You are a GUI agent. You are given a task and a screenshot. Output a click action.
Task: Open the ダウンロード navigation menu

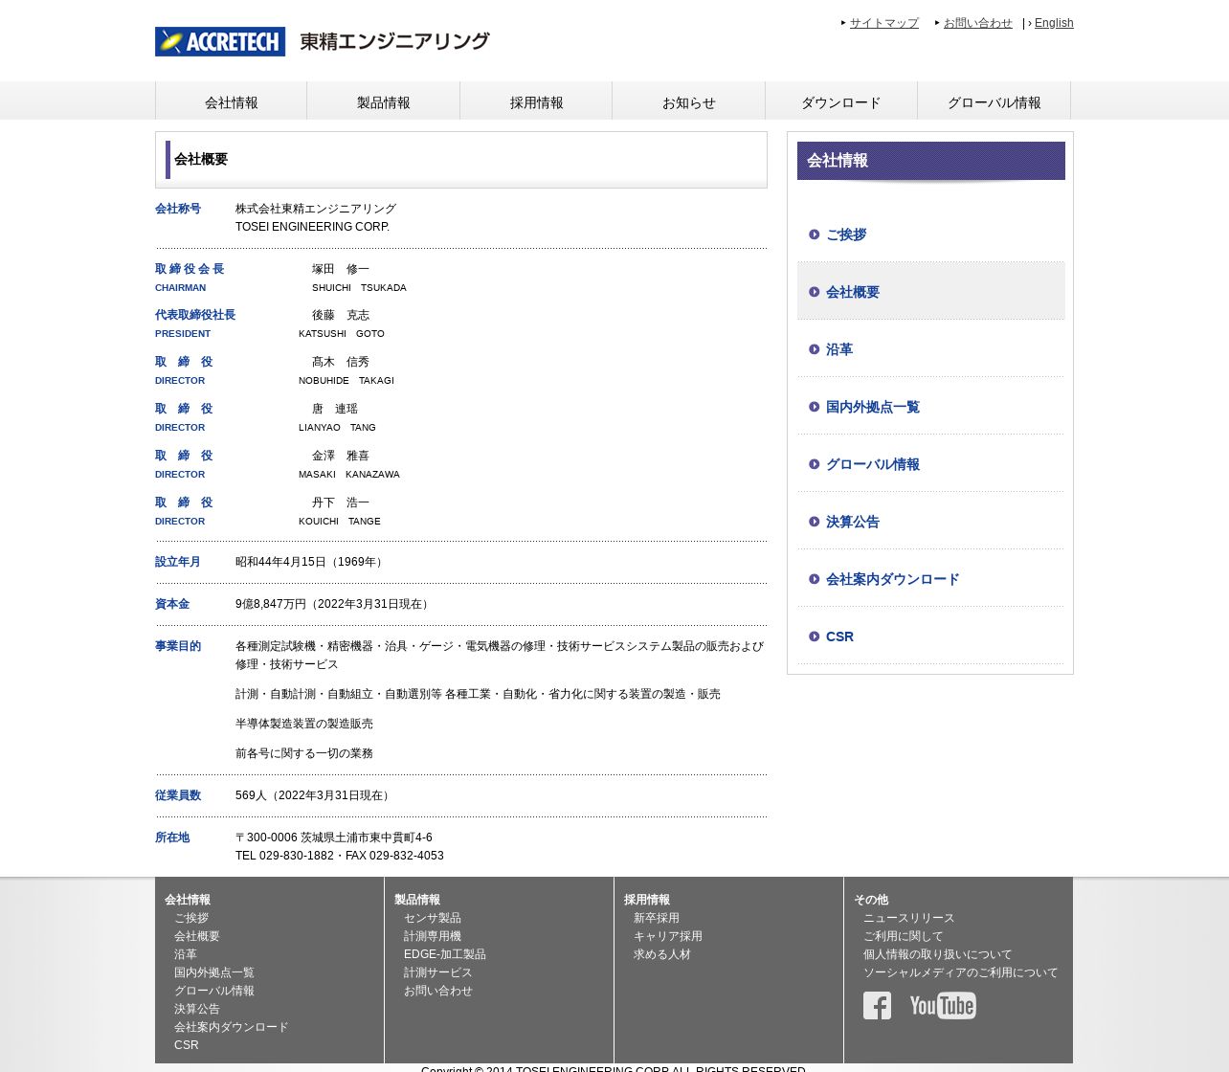click(x=840, y=101)
